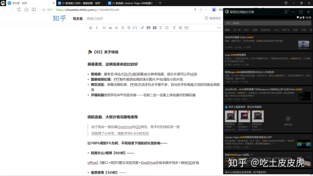The image size is (313, 176).
Task: Insert a code block with the code icon
Action: click(x=117, y=28)
